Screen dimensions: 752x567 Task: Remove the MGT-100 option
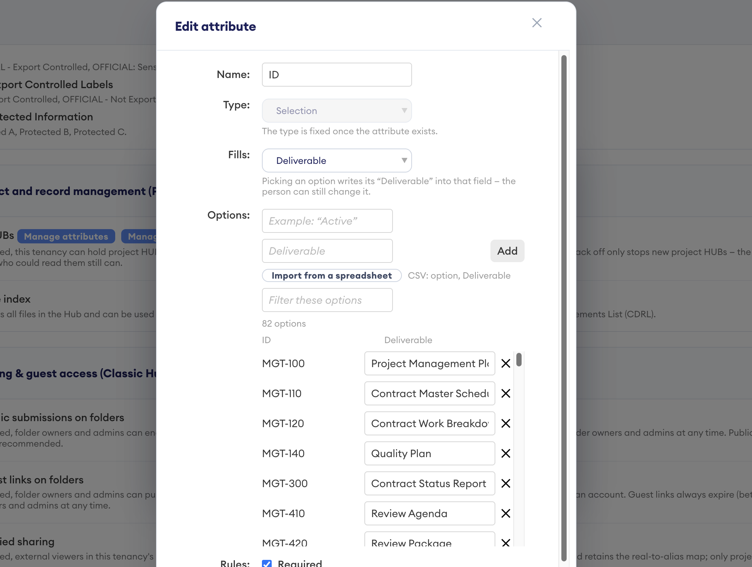506,363
